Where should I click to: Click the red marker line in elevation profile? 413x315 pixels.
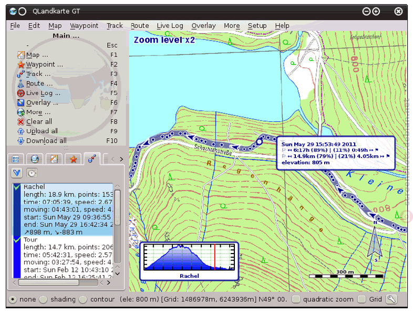215,257
